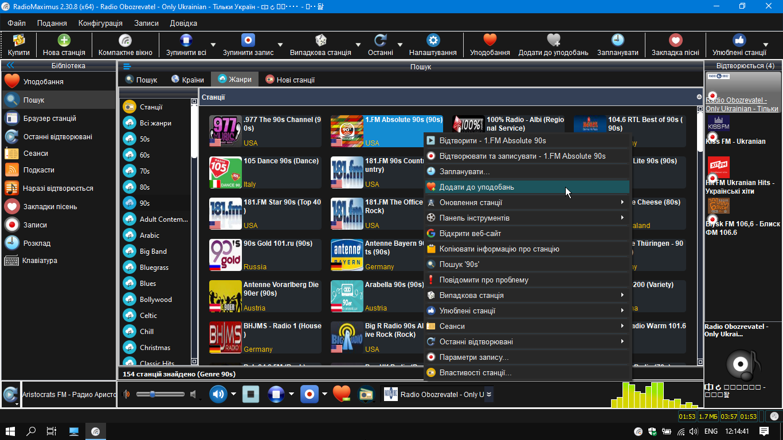Open Windows Start menu

click(x=10, y=431)
